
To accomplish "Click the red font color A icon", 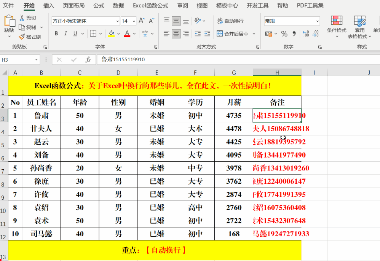I will (127, 33).
